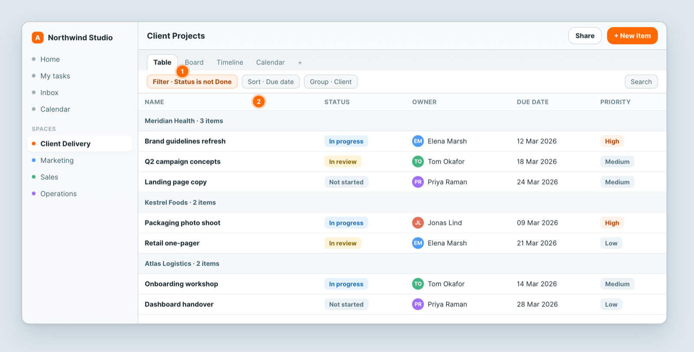Click the Status column header
Viewport: 694px width, 352px height.
point(337,102)
